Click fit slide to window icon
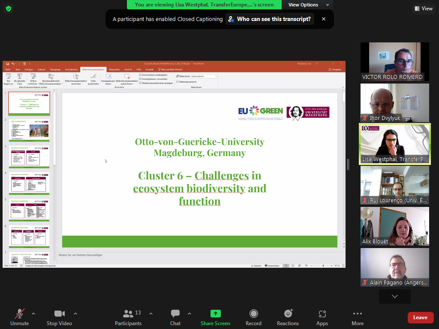The height and width of the screenshot is (329, 439). pos(343,266)
